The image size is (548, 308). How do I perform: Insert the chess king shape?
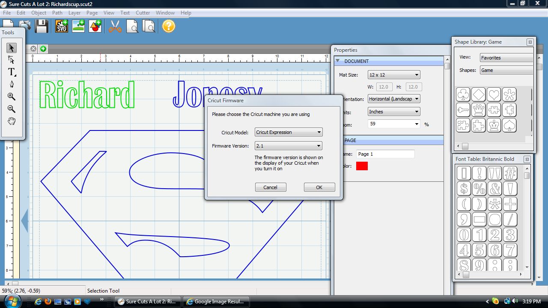494,125
